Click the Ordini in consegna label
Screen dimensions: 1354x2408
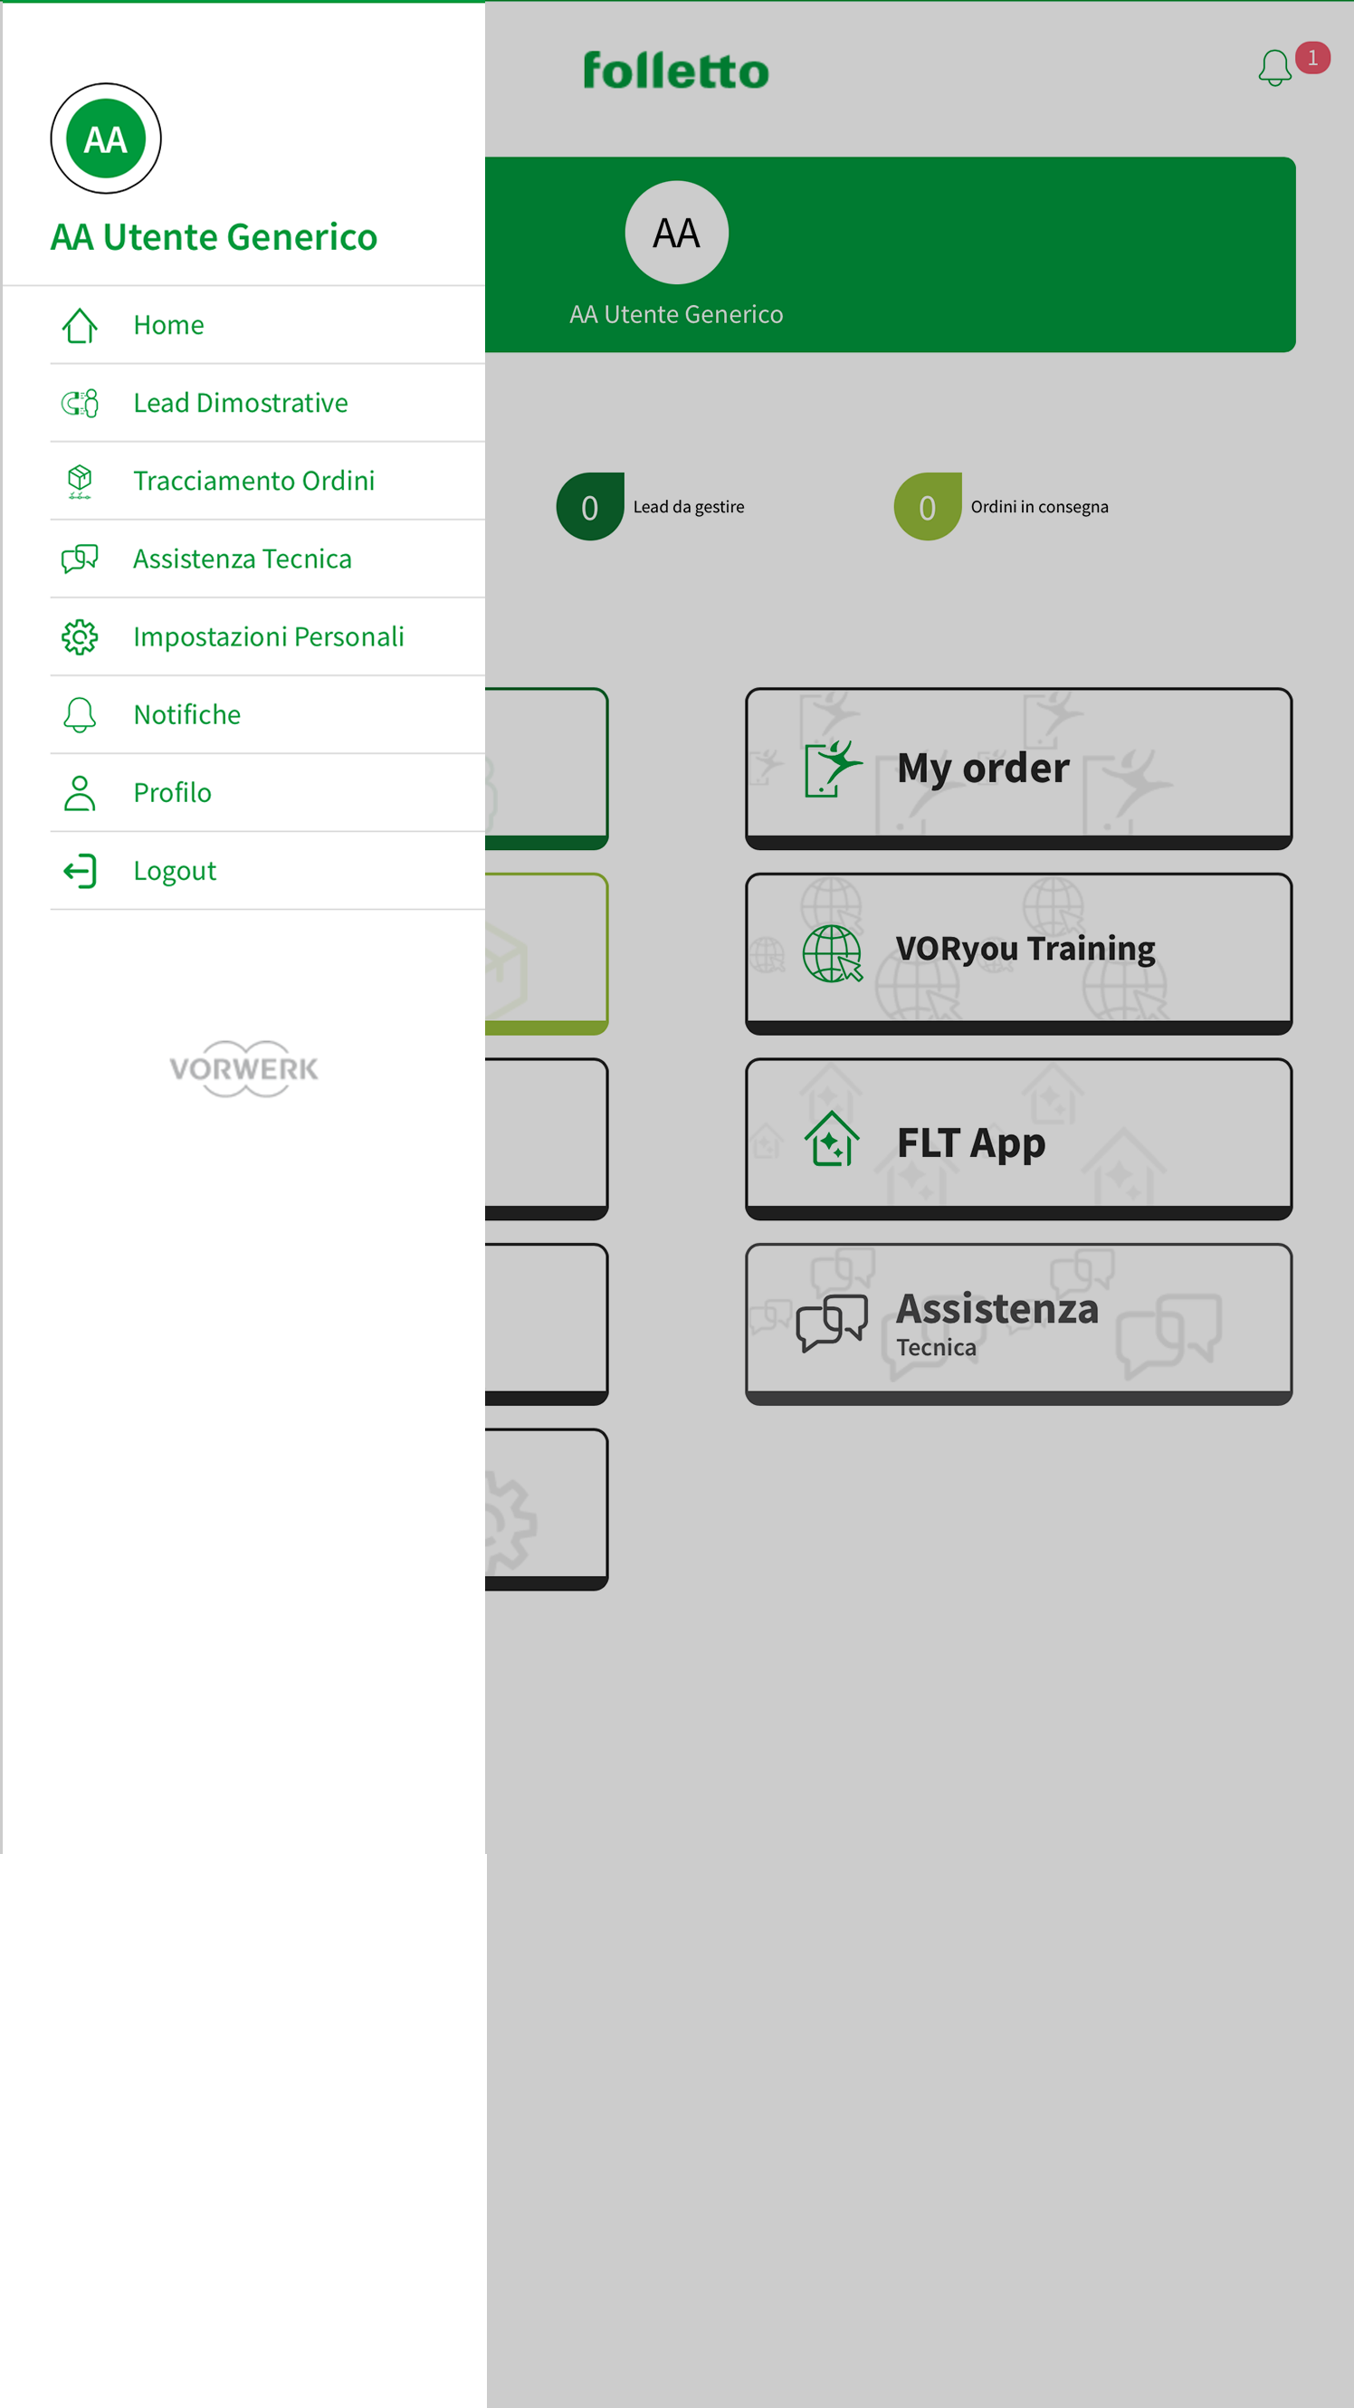[x=1039, y=507]
